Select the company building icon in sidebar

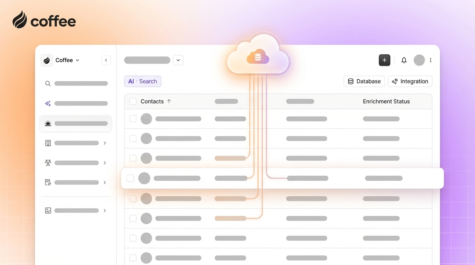[48, 143]
